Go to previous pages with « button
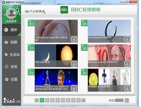 37,100
